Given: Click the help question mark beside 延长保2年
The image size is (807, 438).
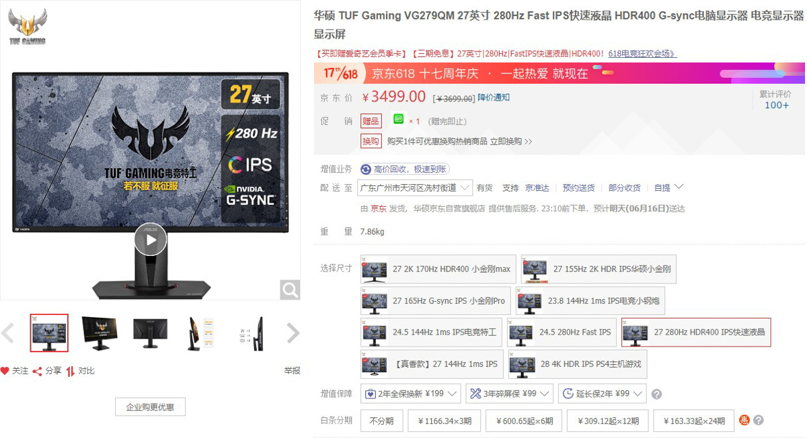Looking at the screenshot, I should click(656, 394).
